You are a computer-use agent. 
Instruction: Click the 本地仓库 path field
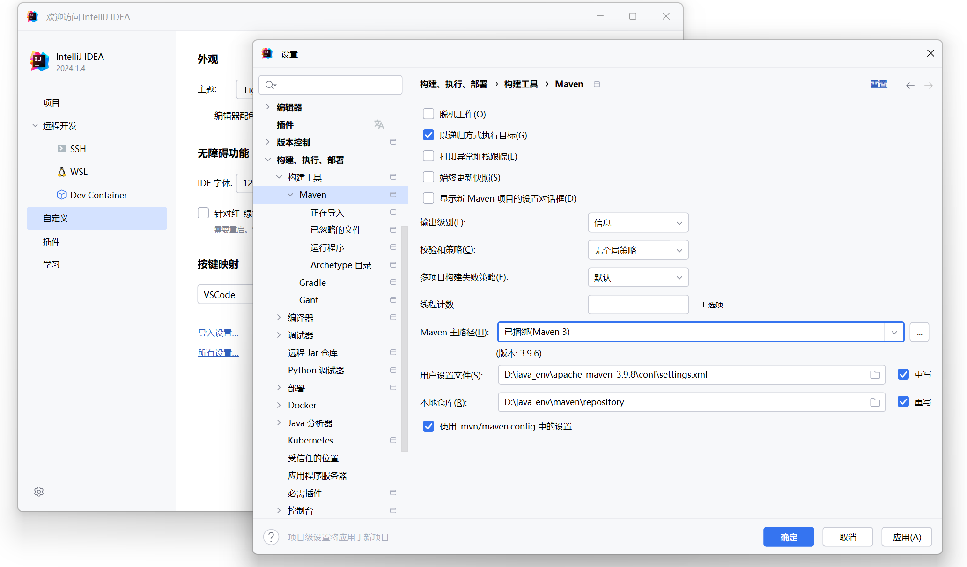[x=691, y=402]
